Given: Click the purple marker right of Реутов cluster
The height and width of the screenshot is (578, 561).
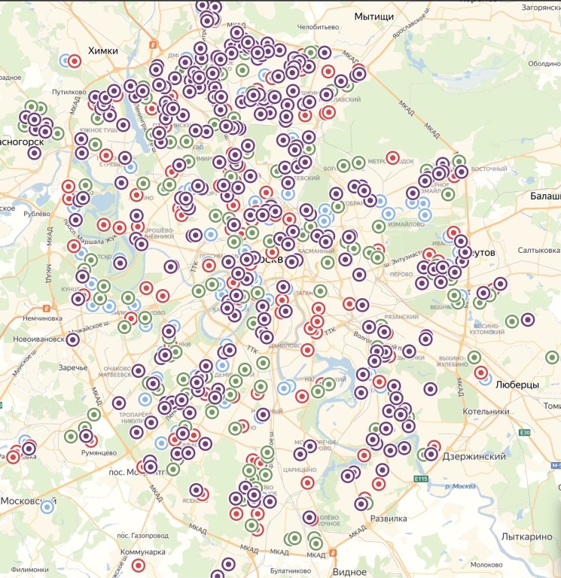Looking at the screenshot, I should click(501, 284).
